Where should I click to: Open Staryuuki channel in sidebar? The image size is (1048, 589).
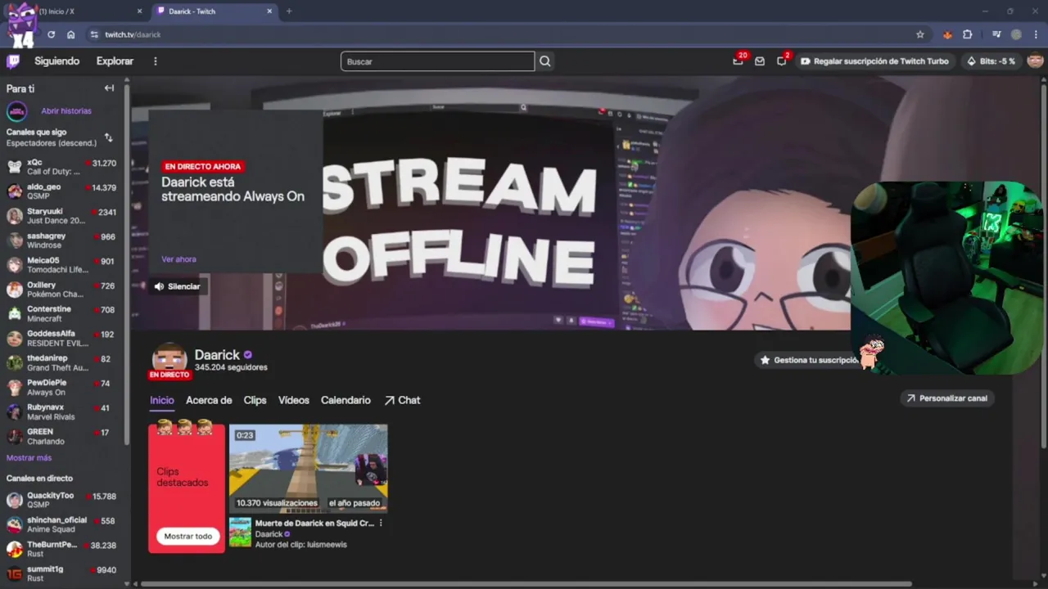pyautogui.click(x=61, y=216)
